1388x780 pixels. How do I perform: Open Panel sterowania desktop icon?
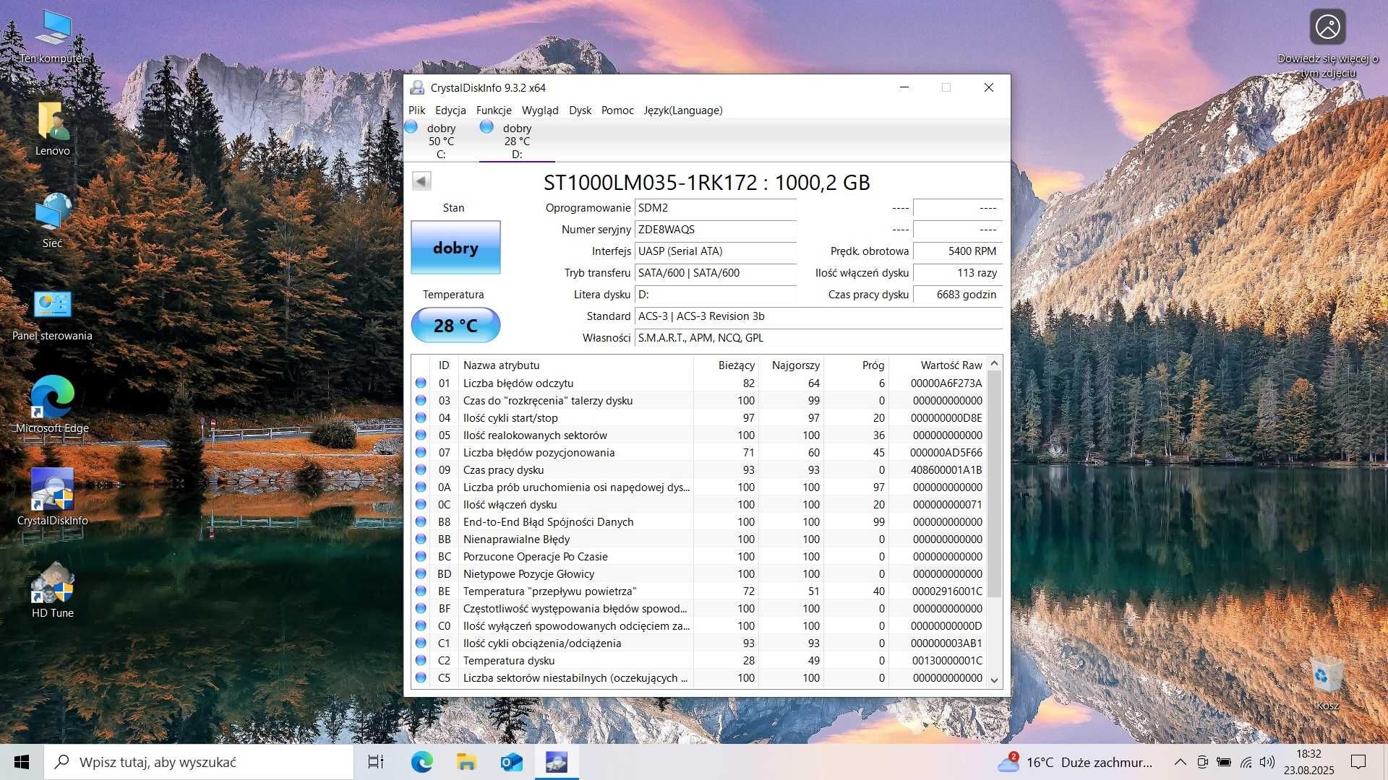[x=52, y=315]
